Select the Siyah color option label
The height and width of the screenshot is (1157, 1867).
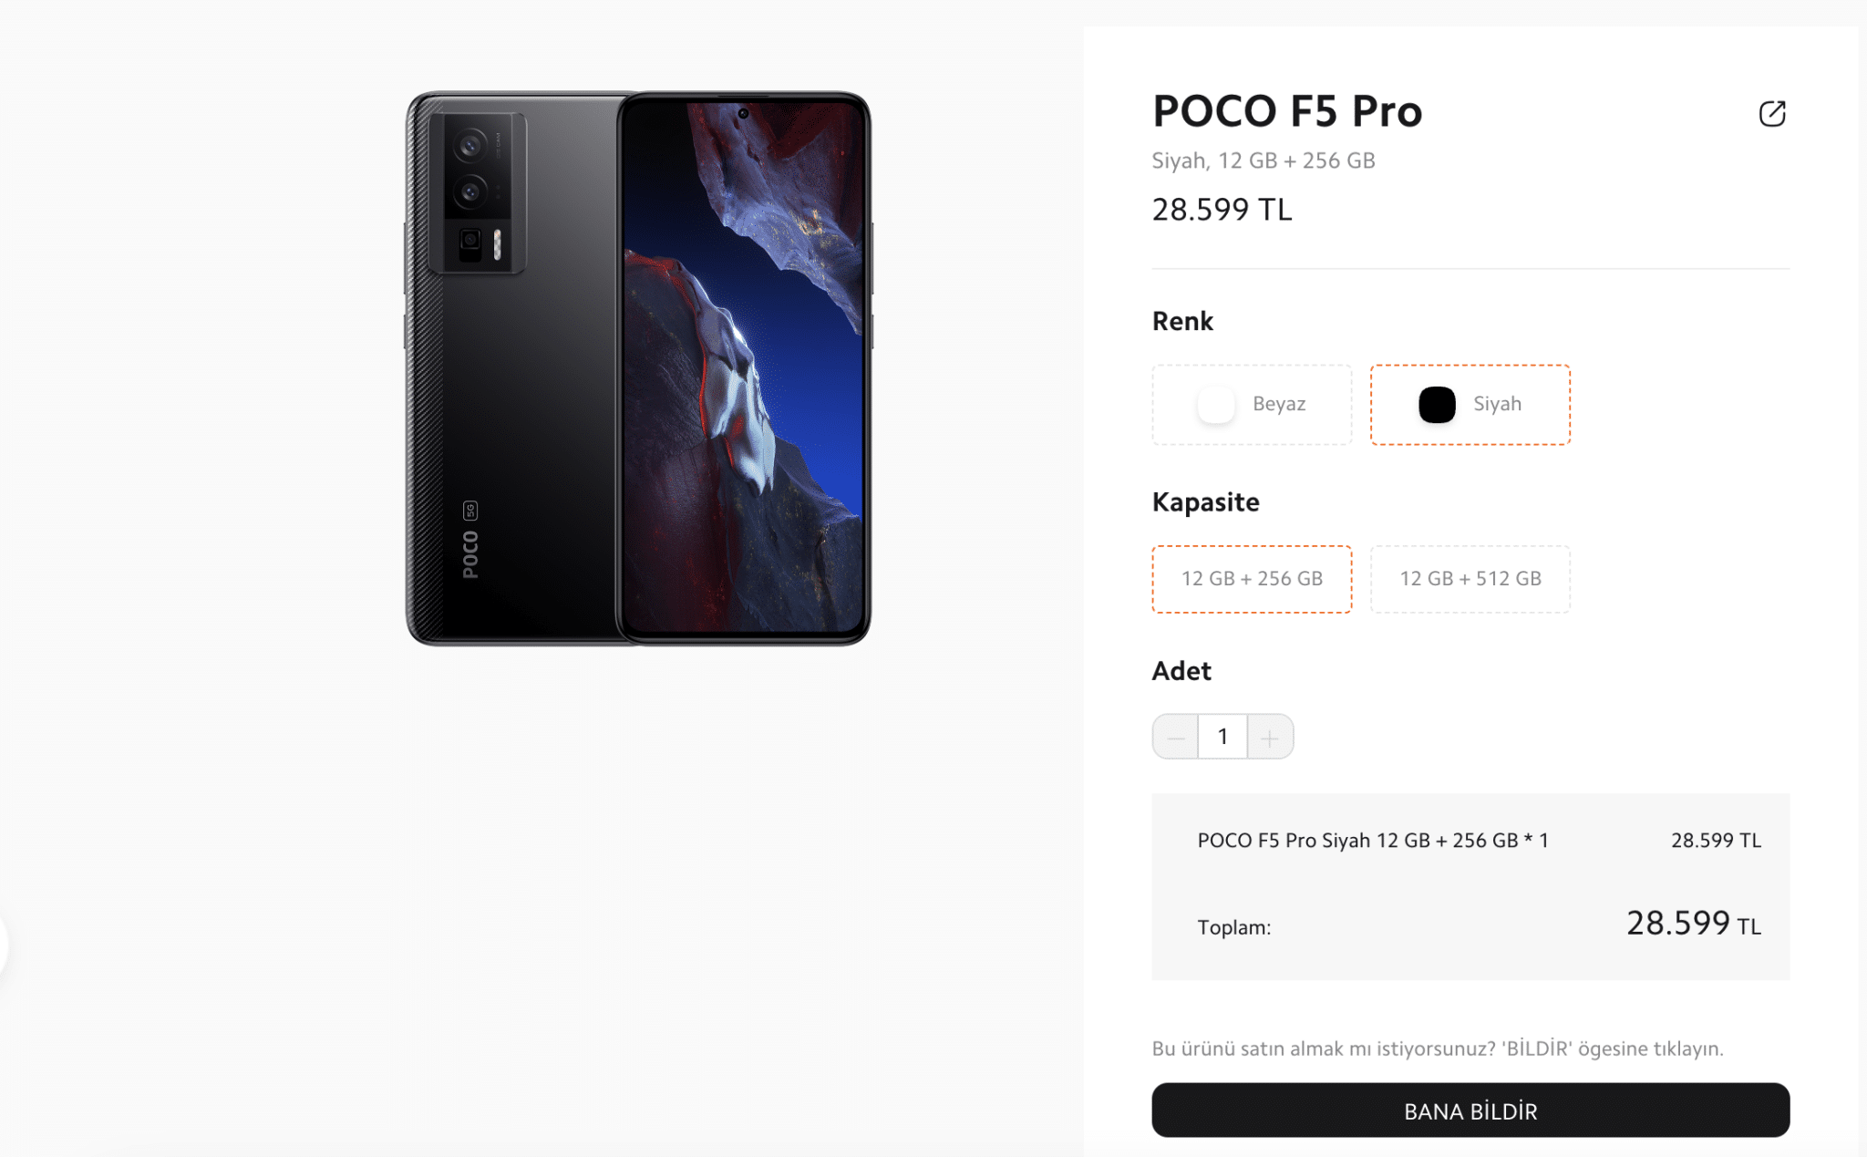pyautogui.click(x=1497, y=404)
